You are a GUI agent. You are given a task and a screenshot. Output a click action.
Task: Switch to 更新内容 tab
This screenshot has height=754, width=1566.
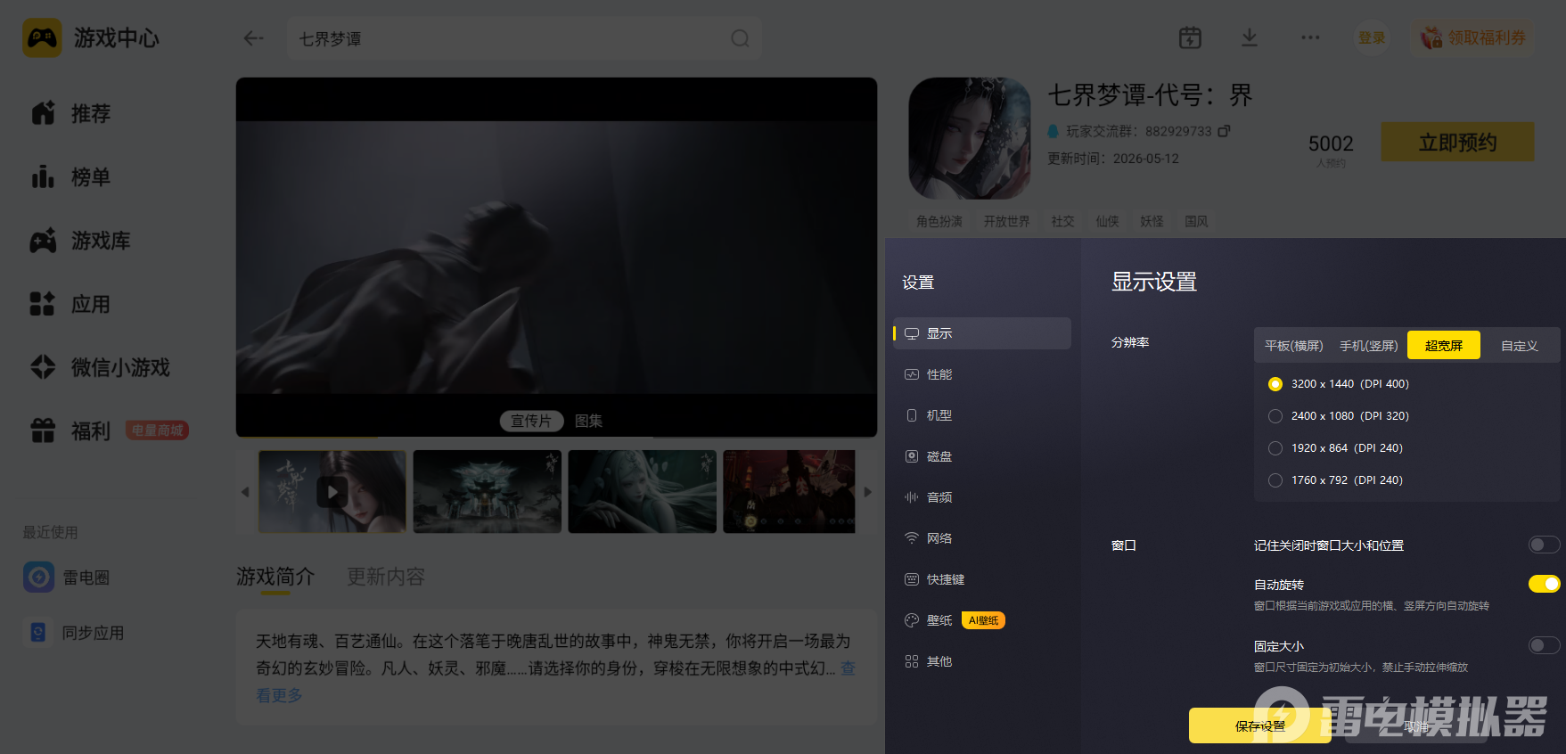click(x=386, y=577)
